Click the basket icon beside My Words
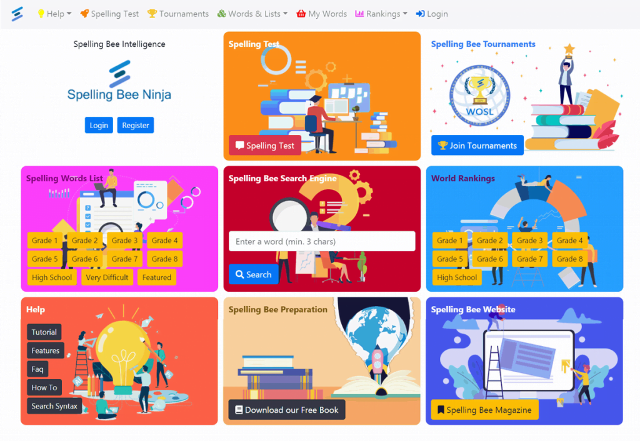The height and width of the screenshot is (441, 640). 301,14
